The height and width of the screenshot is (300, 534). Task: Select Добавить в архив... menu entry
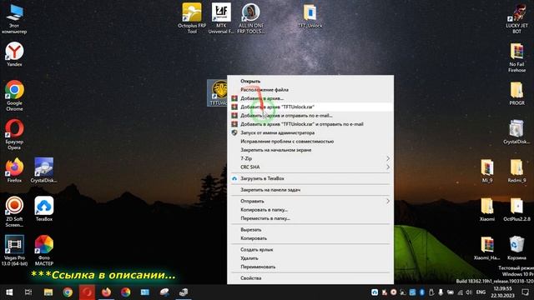pos(310,98)
